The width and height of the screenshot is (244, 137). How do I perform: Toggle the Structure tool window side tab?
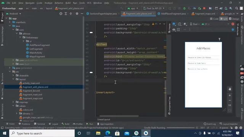pyautogui.click(x=2, y=79)
